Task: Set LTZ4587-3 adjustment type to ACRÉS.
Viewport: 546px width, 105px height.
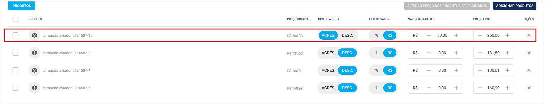Action: coord(328,53)
